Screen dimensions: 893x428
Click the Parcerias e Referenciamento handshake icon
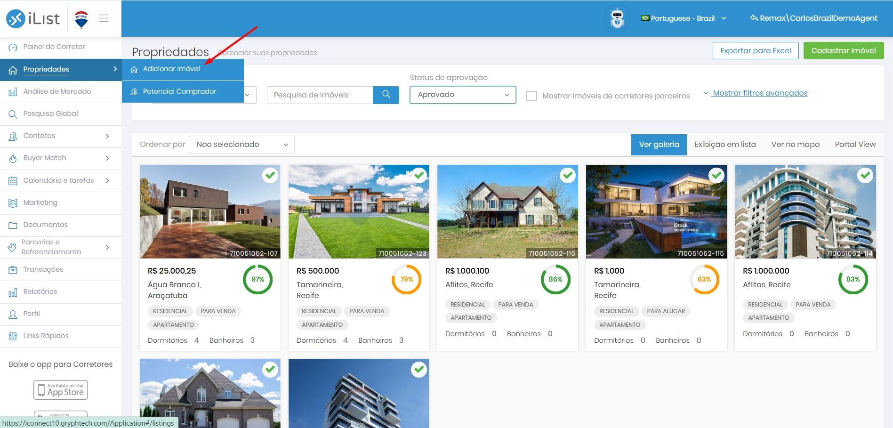(12, 247)
